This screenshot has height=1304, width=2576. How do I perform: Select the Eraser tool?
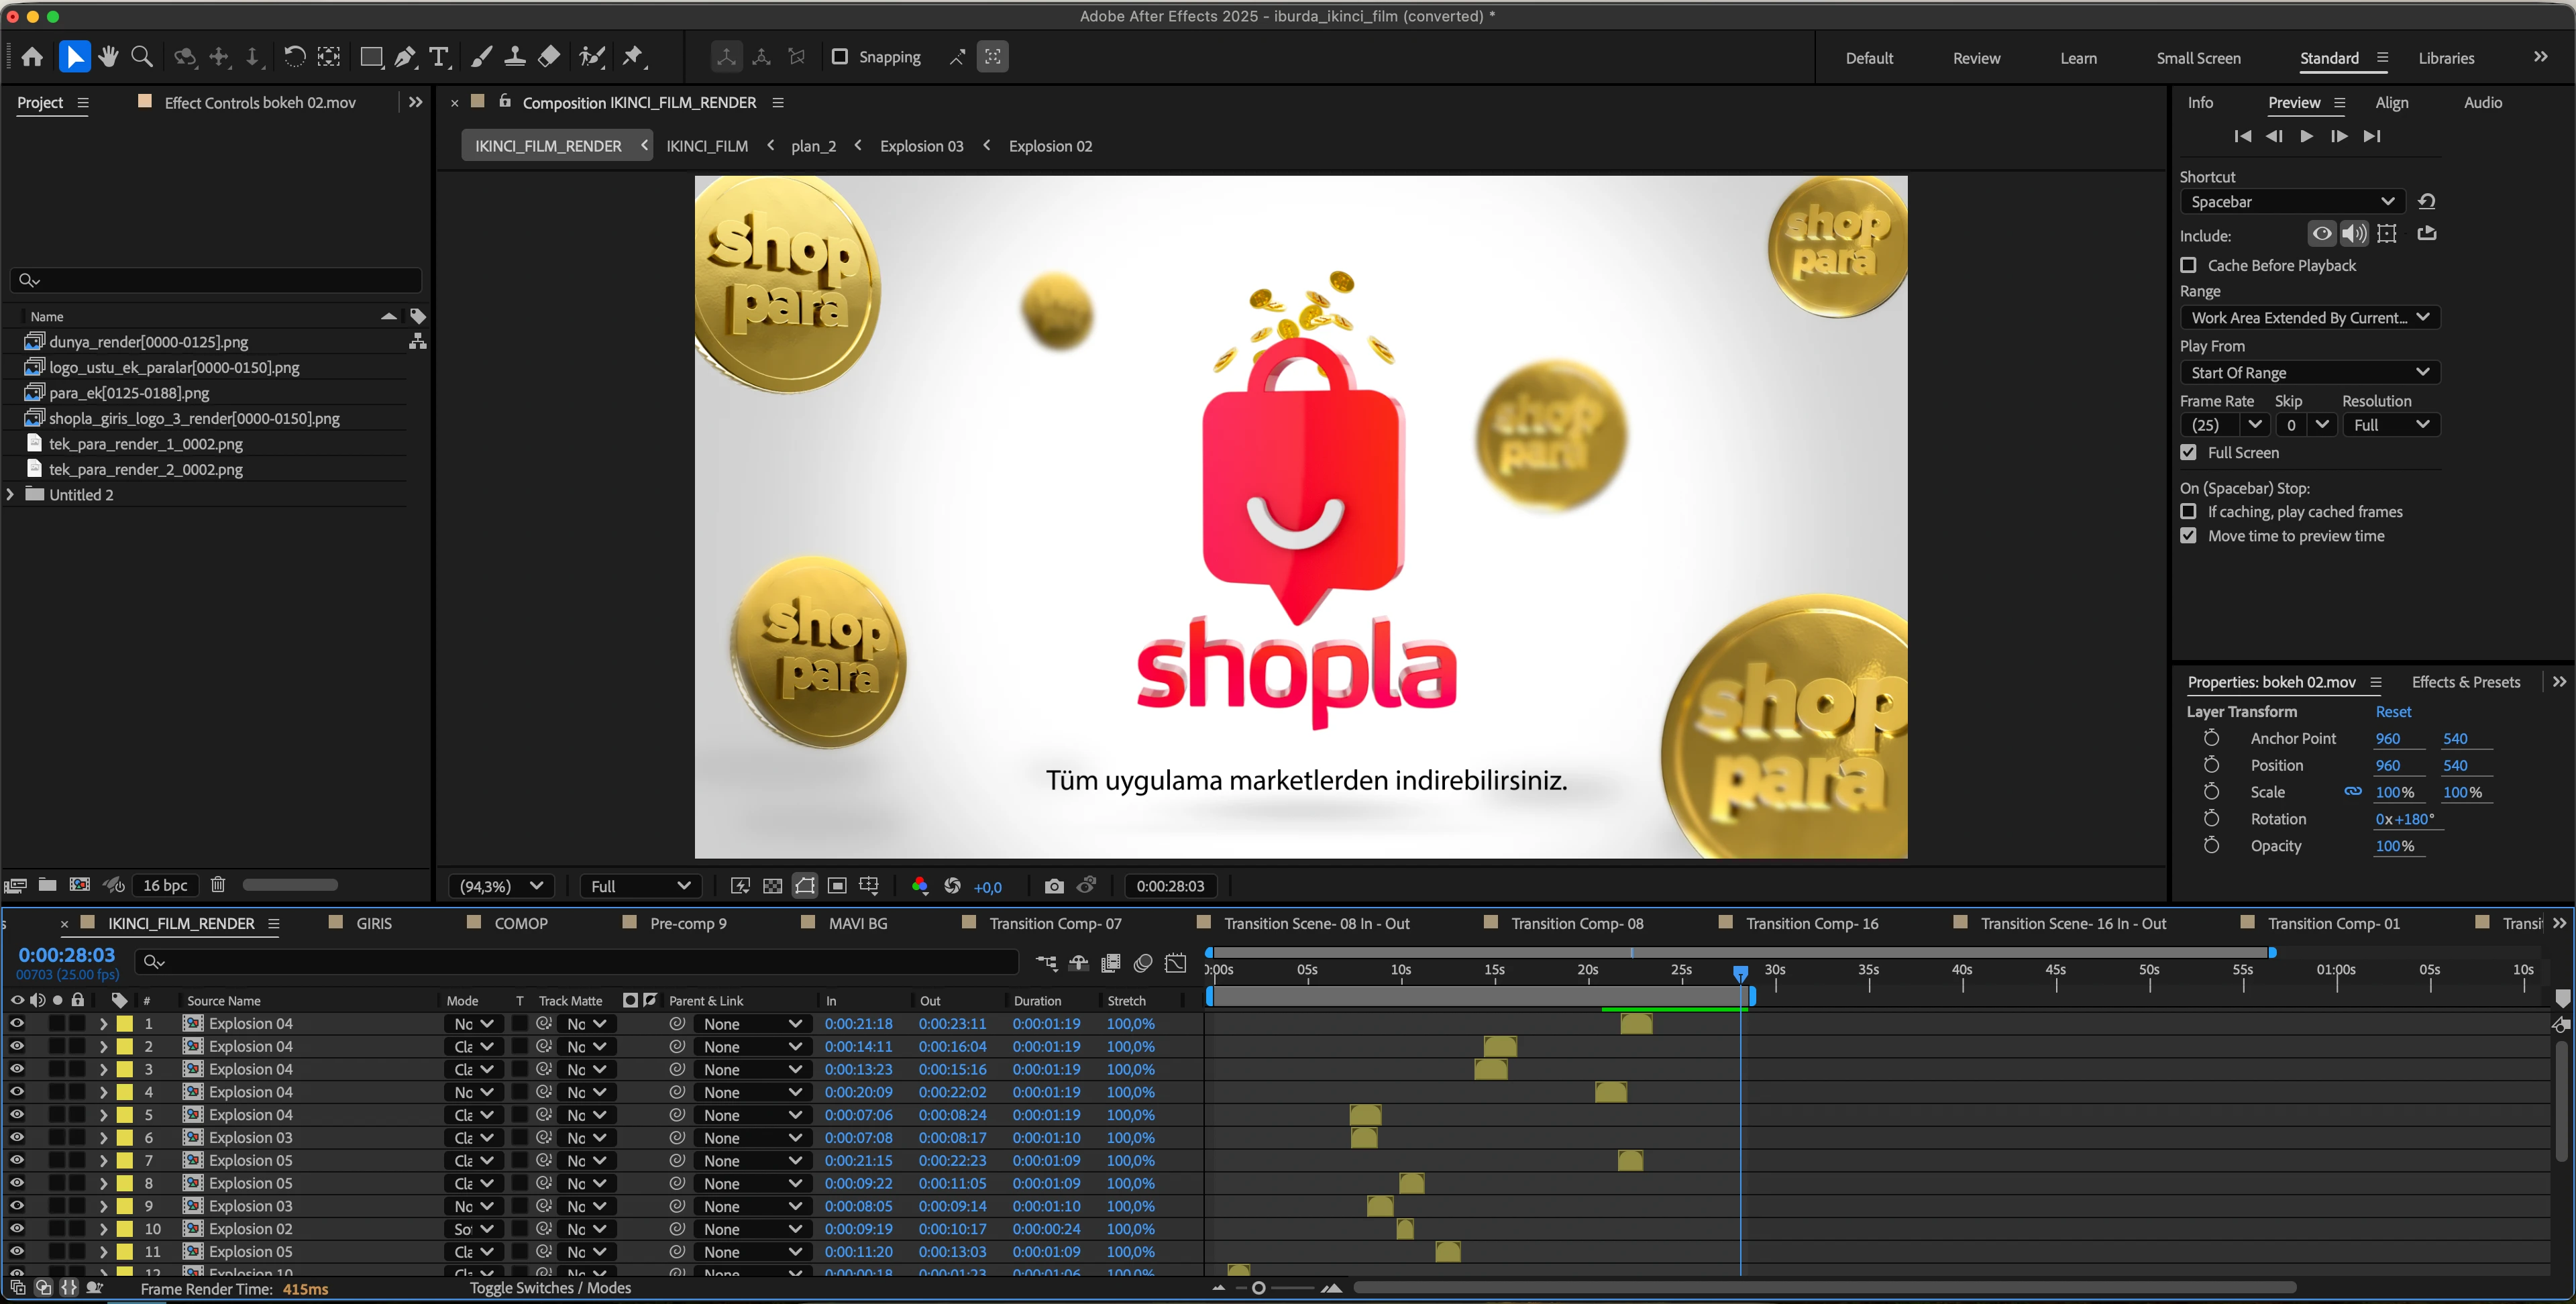tap(549, 57)
